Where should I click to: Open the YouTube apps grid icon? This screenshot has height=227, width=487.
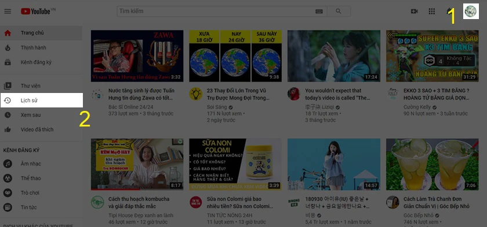point(432,12)
